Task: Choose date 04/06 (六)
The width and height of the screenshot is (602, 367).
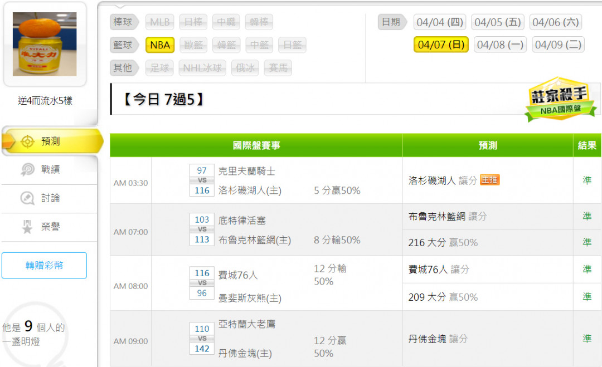Action: pyautogui.click(x=556, y=22)
